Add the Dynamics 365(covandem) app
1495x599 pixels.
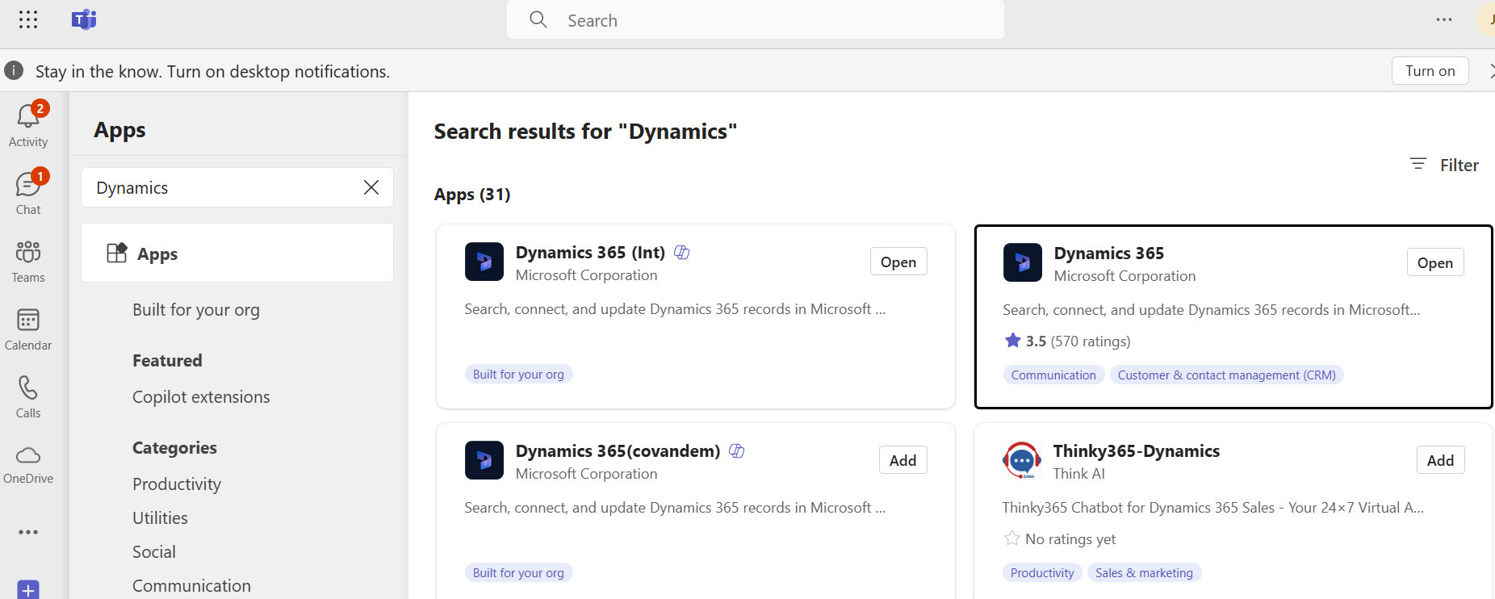coord(902,460)
